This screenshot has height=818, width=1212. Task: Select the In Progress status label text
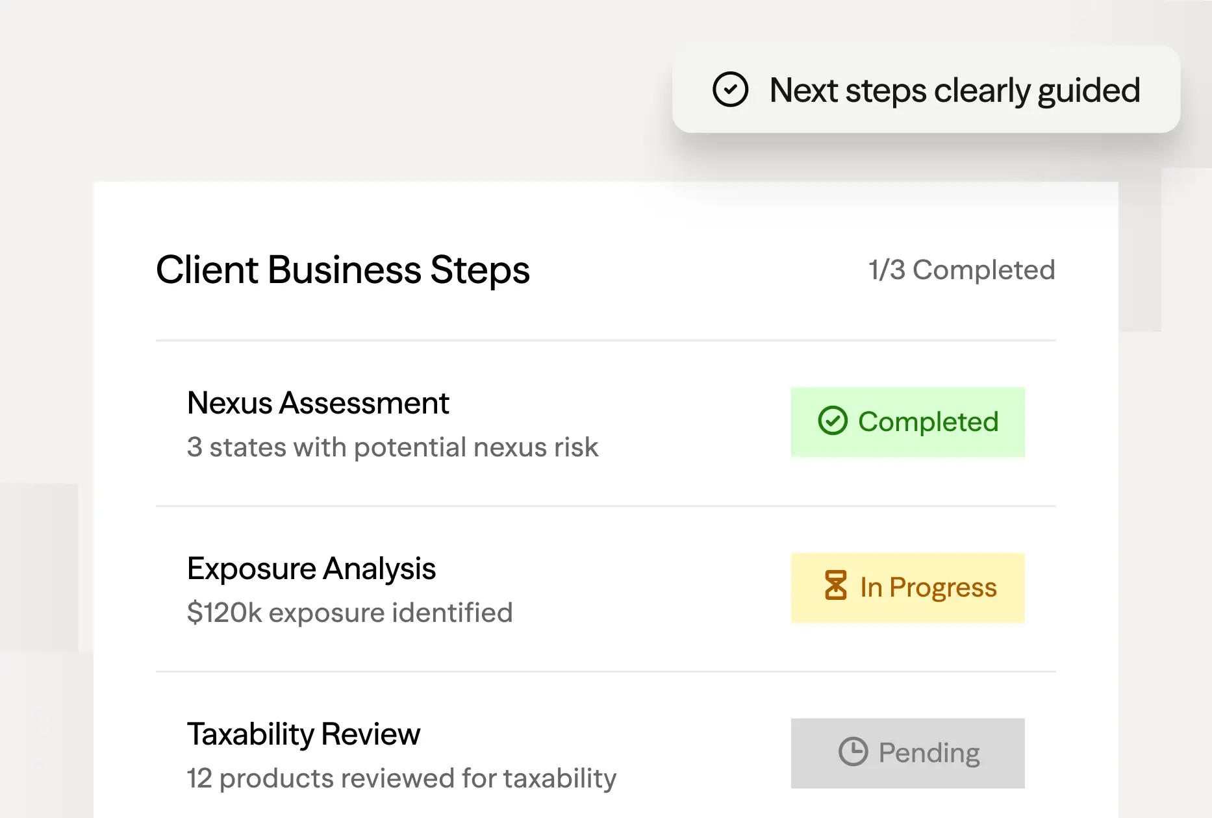(x=928, y=588)
